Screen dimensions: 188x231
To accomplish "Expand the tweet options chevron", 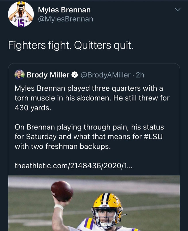I will coord(178,10).
